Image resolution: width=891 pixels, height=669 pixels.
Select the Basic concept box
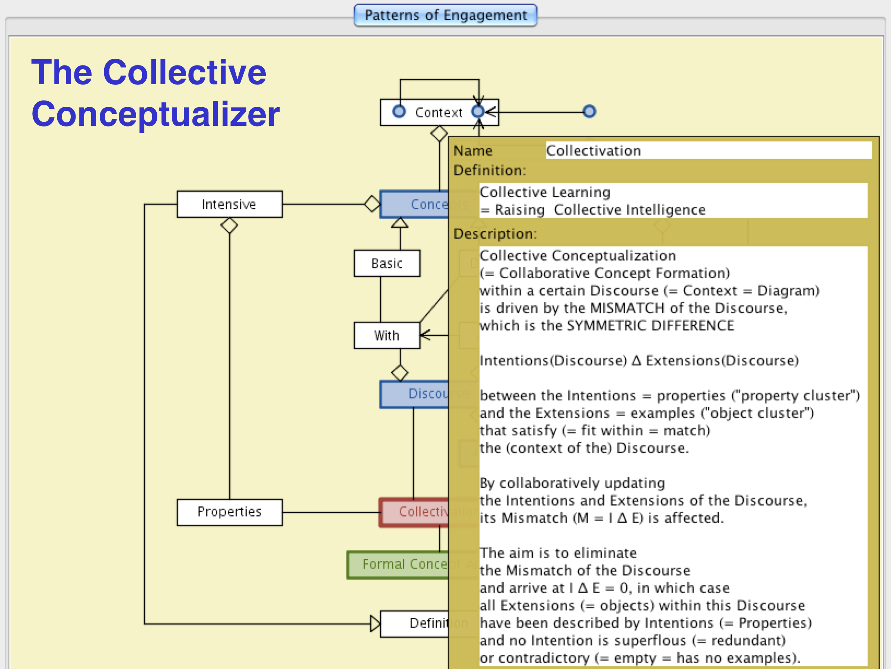pos(387,263)
